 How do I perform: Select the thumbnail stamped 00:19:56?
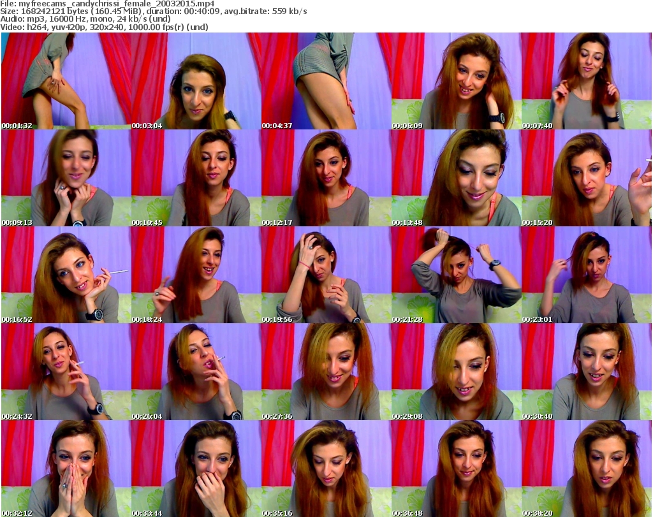point(326,275)
